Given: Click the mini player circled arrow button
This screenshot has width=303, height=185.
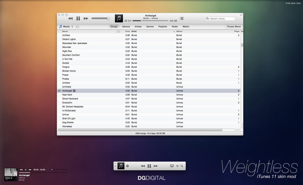Looking at the screenshot, I should tap(127, 166).
